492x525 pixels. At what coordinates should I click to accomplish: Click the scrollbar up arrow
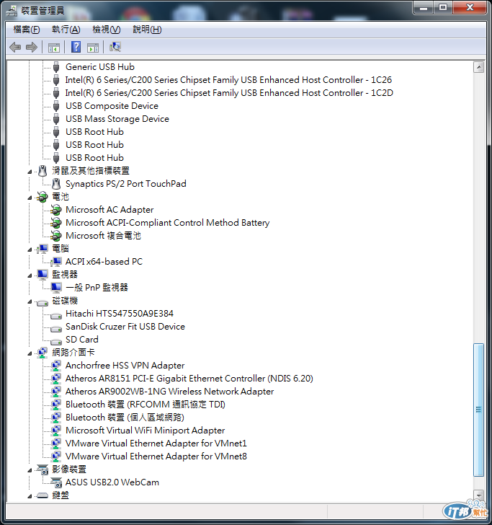pos(478,67)
